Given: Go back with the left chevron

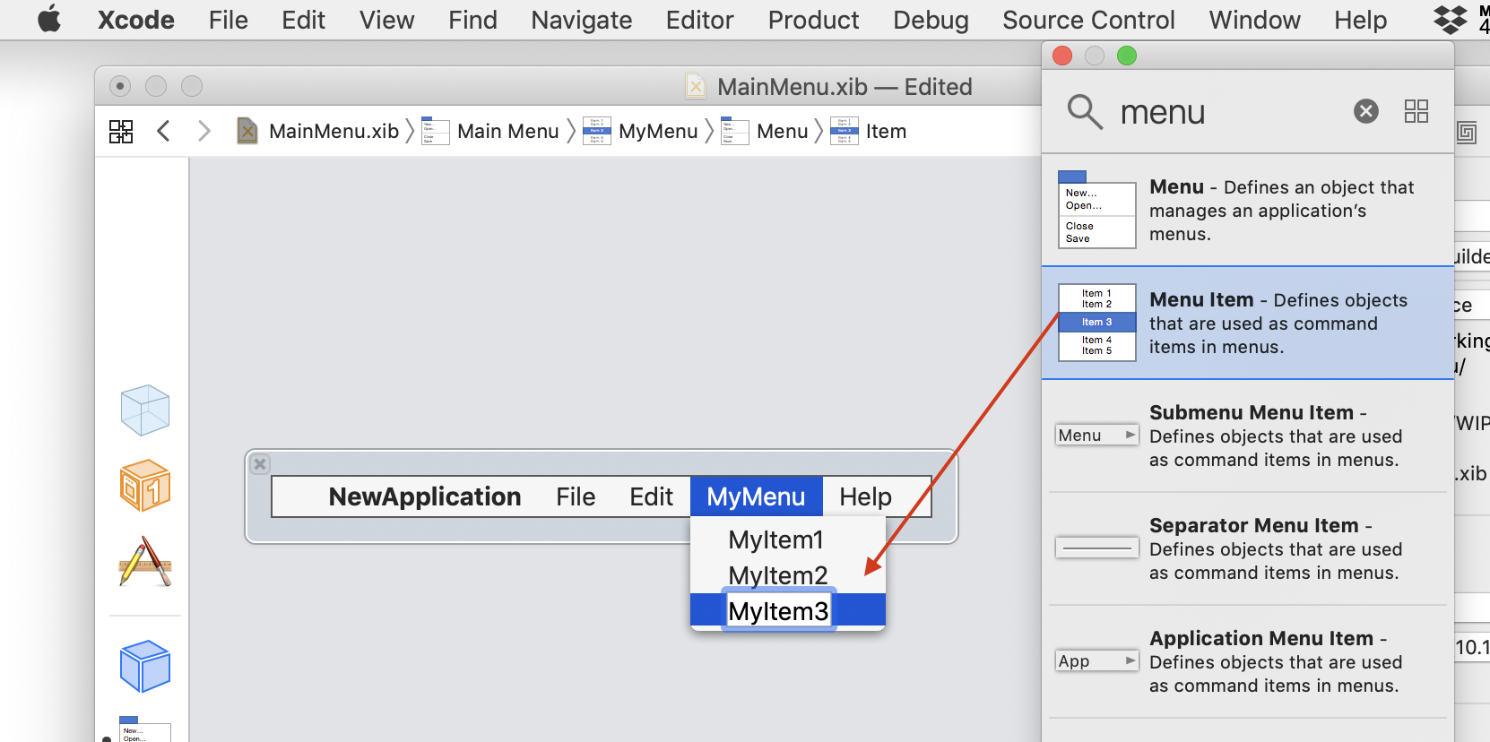Looking at the screenshot, I should pos(163,132).
